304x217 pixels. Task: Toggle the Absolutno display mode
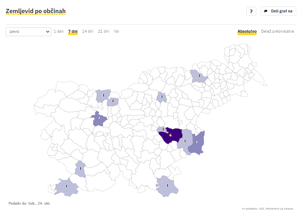(247, 31)
